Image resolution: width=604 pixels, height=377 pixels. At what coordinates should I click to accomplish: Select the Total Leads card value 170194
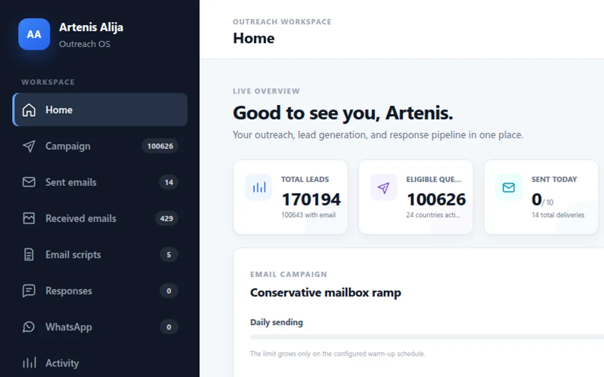click(x=311, y=200)
